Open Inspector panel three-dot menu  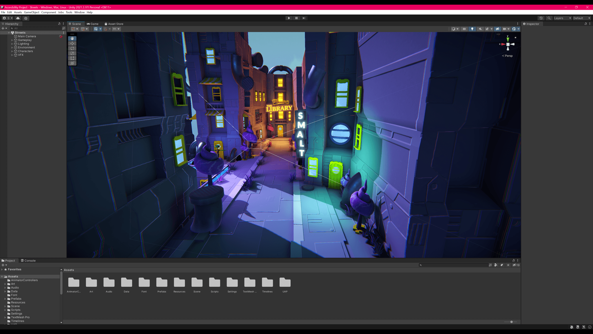pyautogui.click(x=590, y=24)
